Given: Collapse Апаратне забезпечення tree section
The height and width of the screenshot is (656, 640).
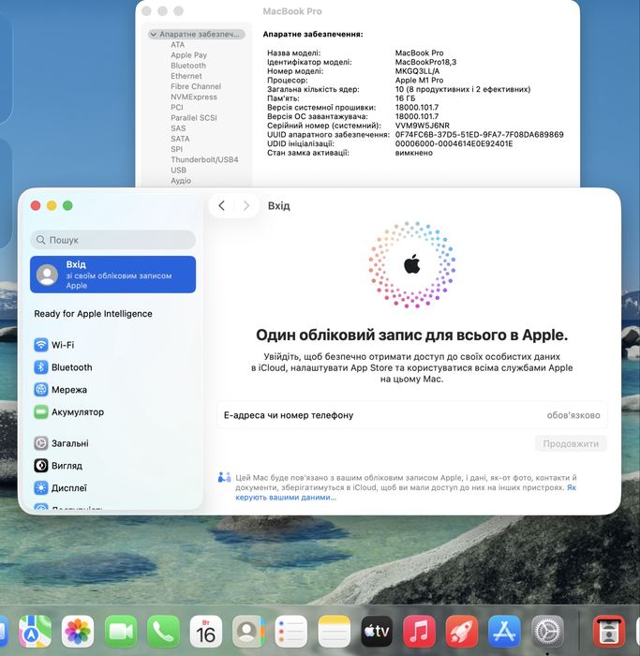Looking at the screenshot, I should (154, 35).
